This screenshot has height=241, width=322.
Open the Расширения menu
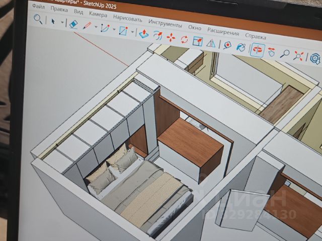[223, 32]
